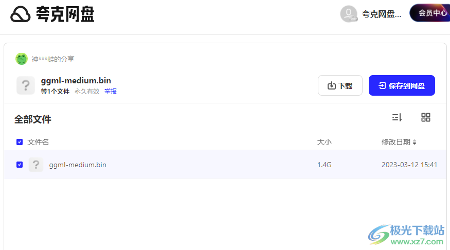This screenshot has width=450, height=250.
Task: Open the 会员中心 member center
Action: [x=432, y=13]
